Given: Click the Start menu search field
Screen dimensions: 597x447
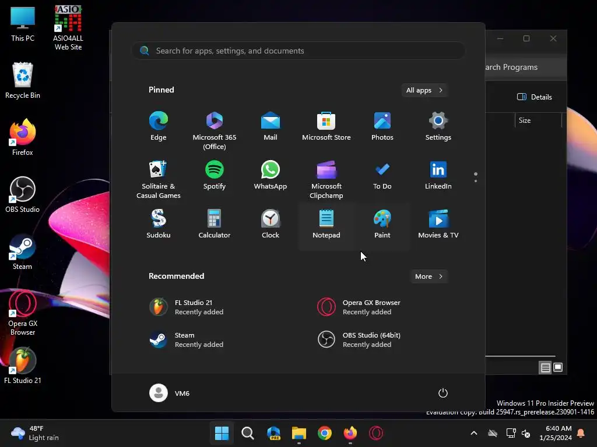Looking at the screenshot, I should coord(298,51).
